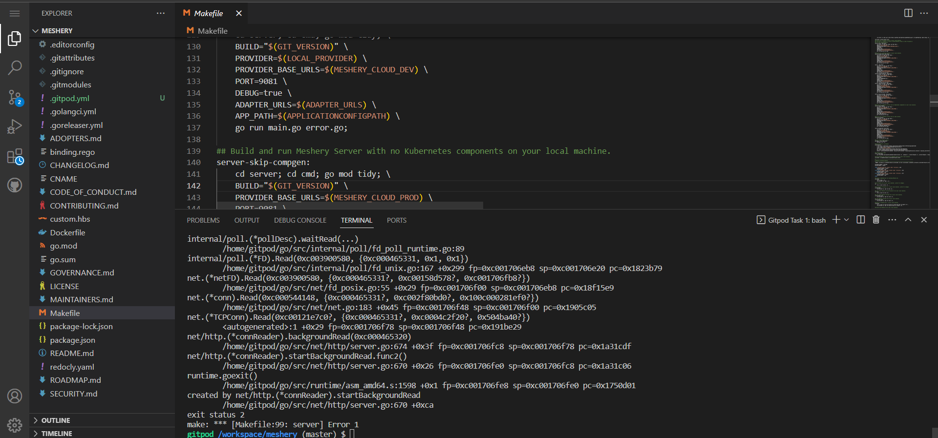Open README.md file
Screen dimensions: 938x438
click(102, 353)
